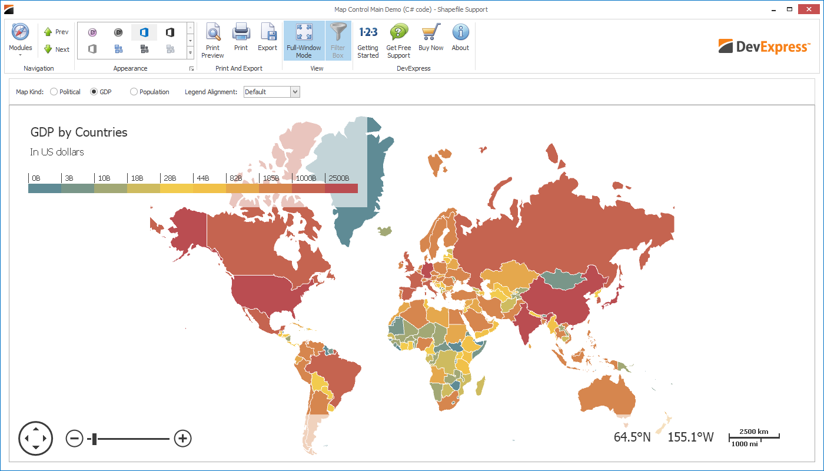Zoom in with the plus button
Screen dimensions: 824x471
pyautogui.click(x=183, y=438)
